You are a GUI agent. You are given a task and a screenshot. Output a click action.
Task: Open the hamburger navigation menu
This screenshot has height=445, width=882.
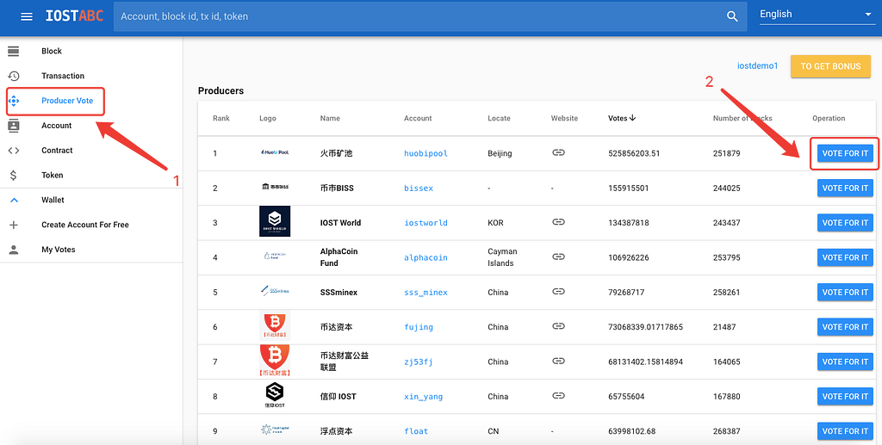[27, 16]
